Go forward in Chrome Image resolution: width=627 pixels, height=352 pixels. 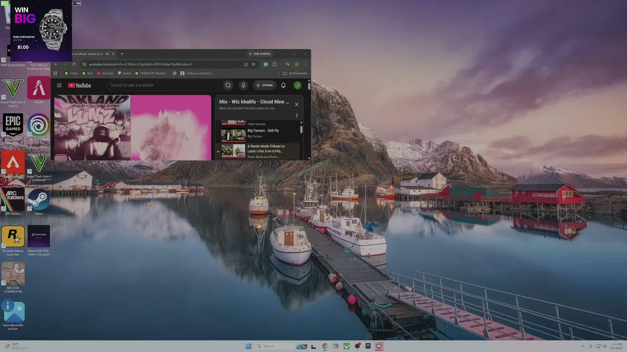(65, 64)
